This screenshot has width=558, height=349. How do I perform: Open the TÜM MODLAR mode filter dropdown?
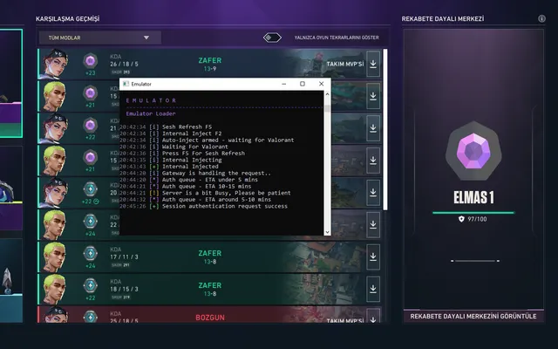[x=100, y=38]
